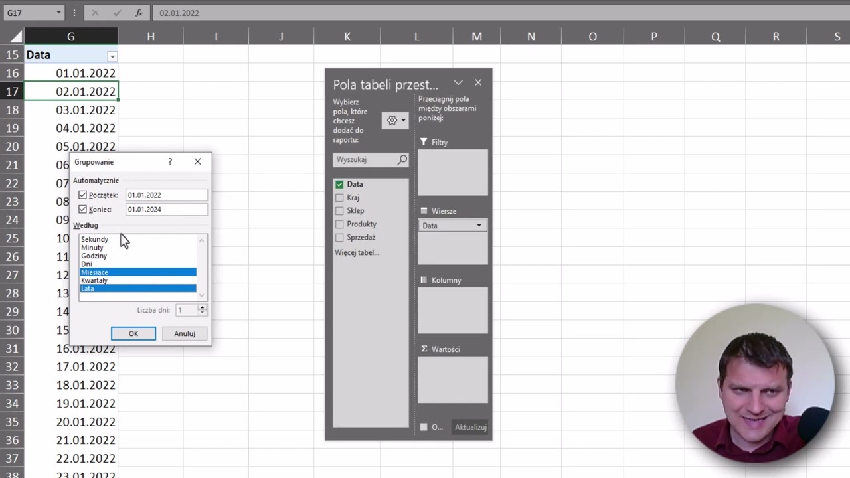Toggle the Początek checkbox

pyautogui.click(x=82, y=195)
